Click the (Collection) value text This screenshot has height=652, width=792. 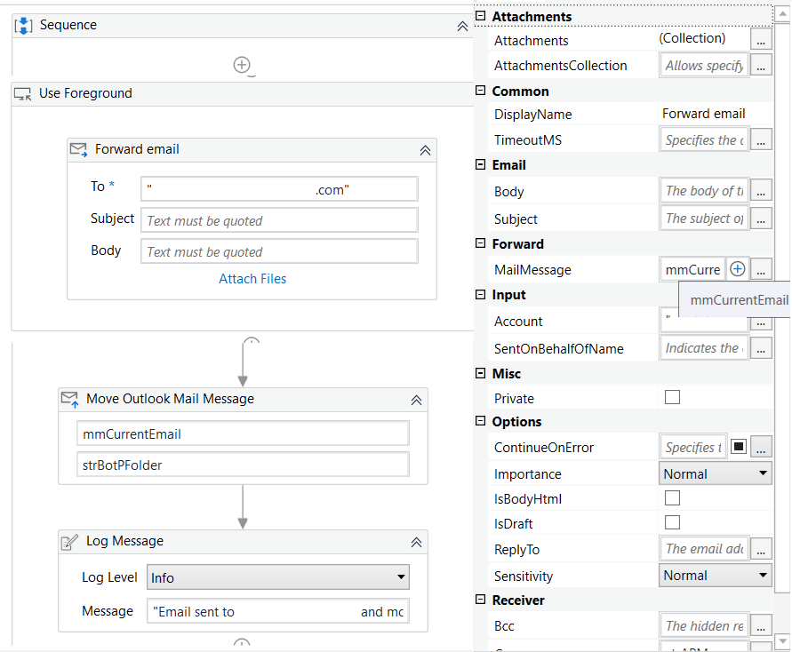692,38
